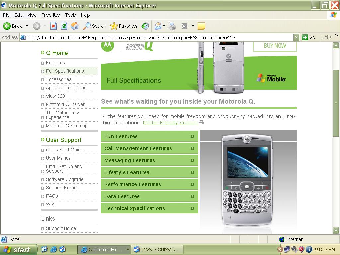340x255 pixels.
Task: Open the Wiki sidebar link
Action: tap(50, 204)
